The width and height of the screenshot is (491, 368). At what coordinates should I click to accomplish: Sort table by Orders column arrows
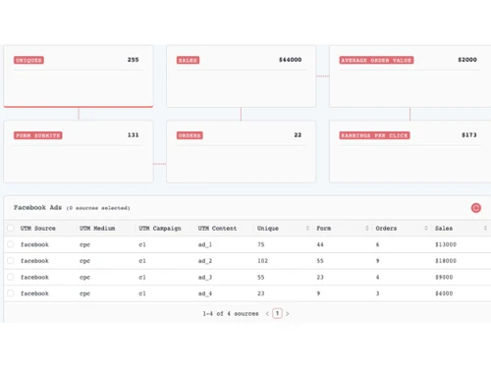426,228
